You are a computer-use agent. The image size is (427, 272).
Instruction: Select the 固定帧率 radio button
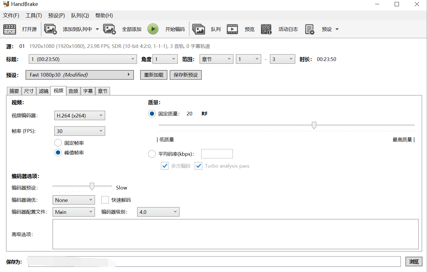pyautogui.click(x=58, y=143)
